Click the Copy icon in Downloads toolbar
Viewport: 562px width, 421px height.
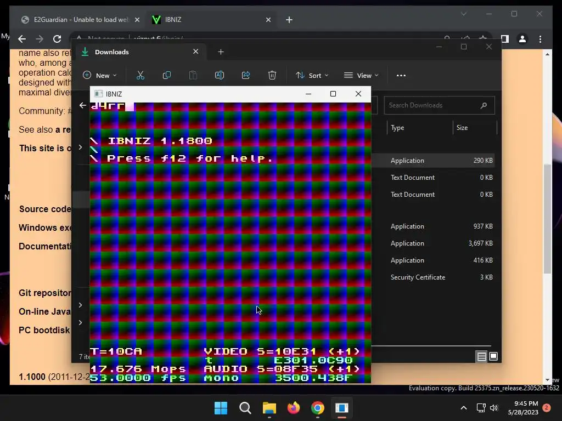tap(167, 75)
